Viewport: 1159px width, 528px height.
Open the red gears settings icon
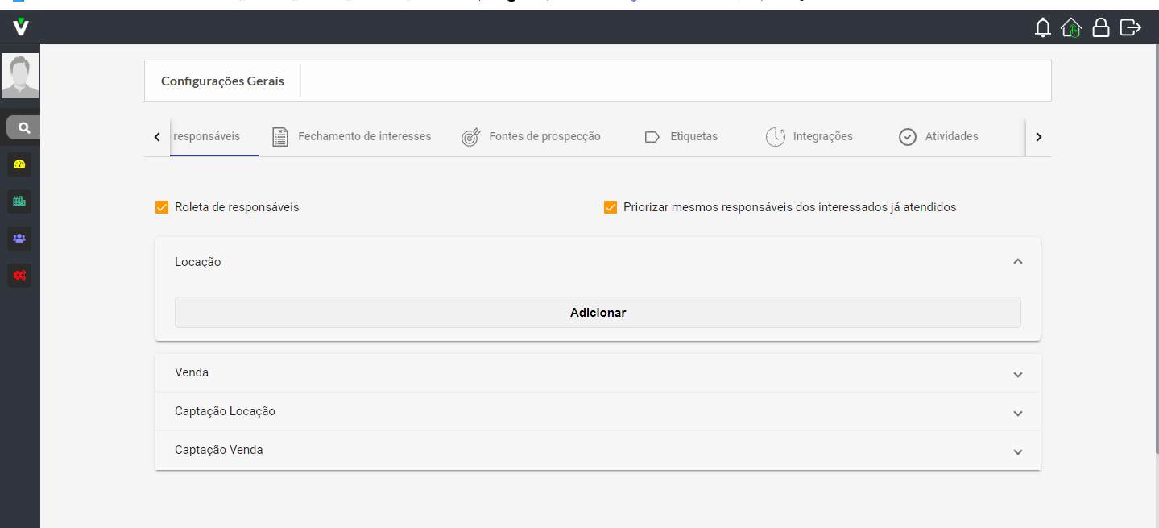pos(19,275)
